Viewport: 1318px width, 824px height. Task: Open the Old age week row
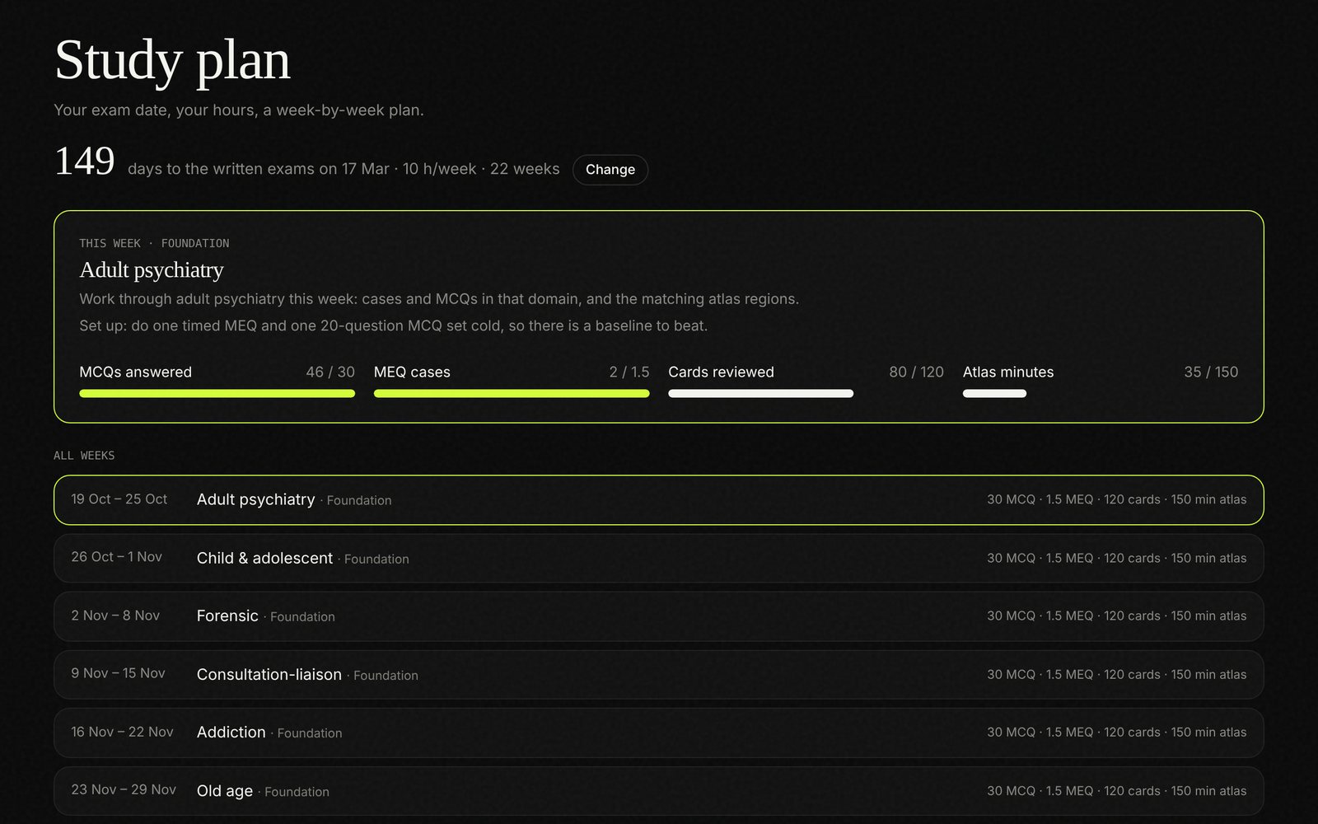(658, 791)
